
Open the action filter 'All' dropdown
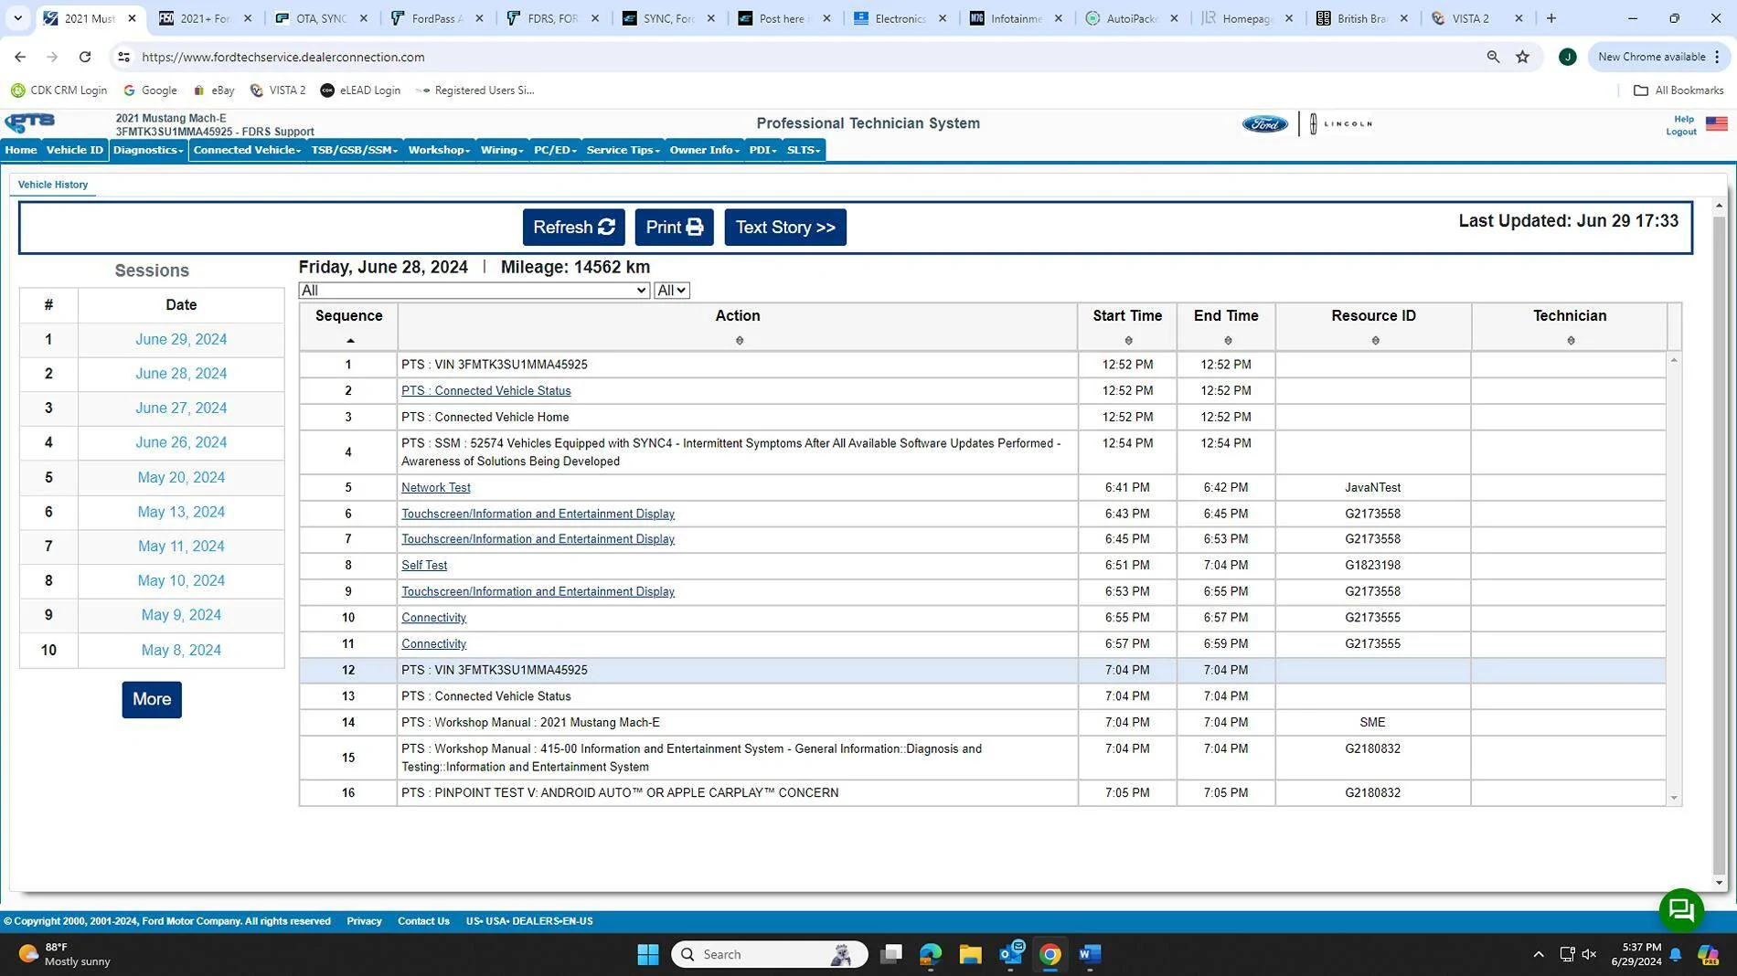click(x=474, y=291)
